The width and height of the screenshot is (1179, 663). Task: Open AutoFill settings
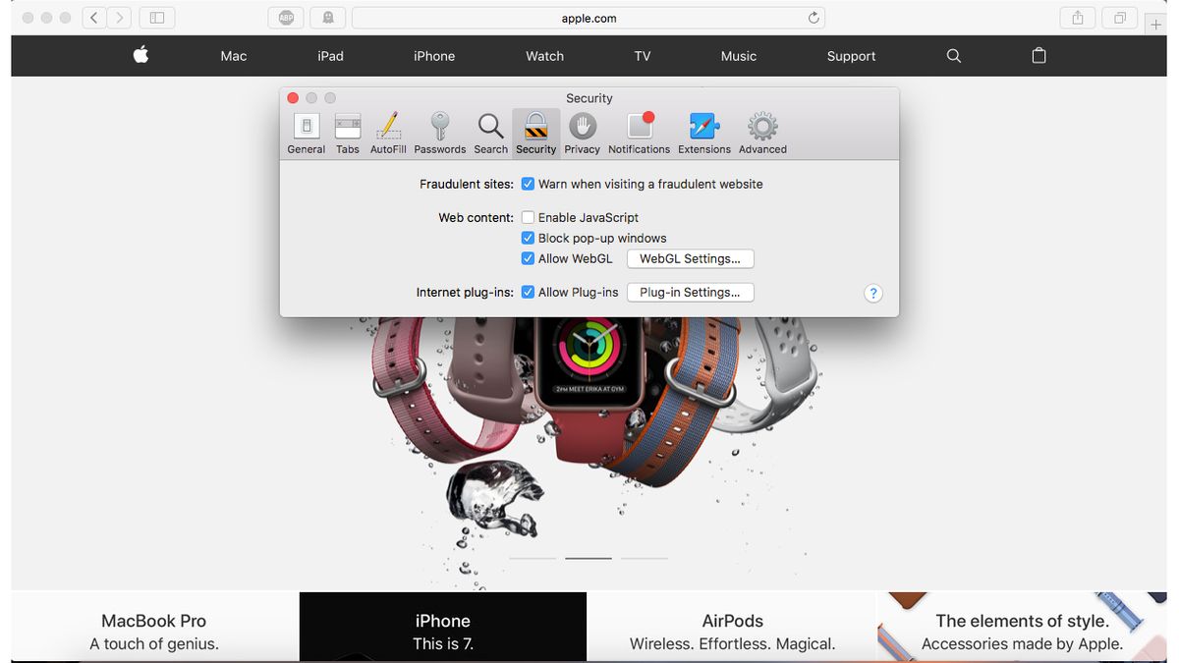pyautogui.click(x=388, y=131)
